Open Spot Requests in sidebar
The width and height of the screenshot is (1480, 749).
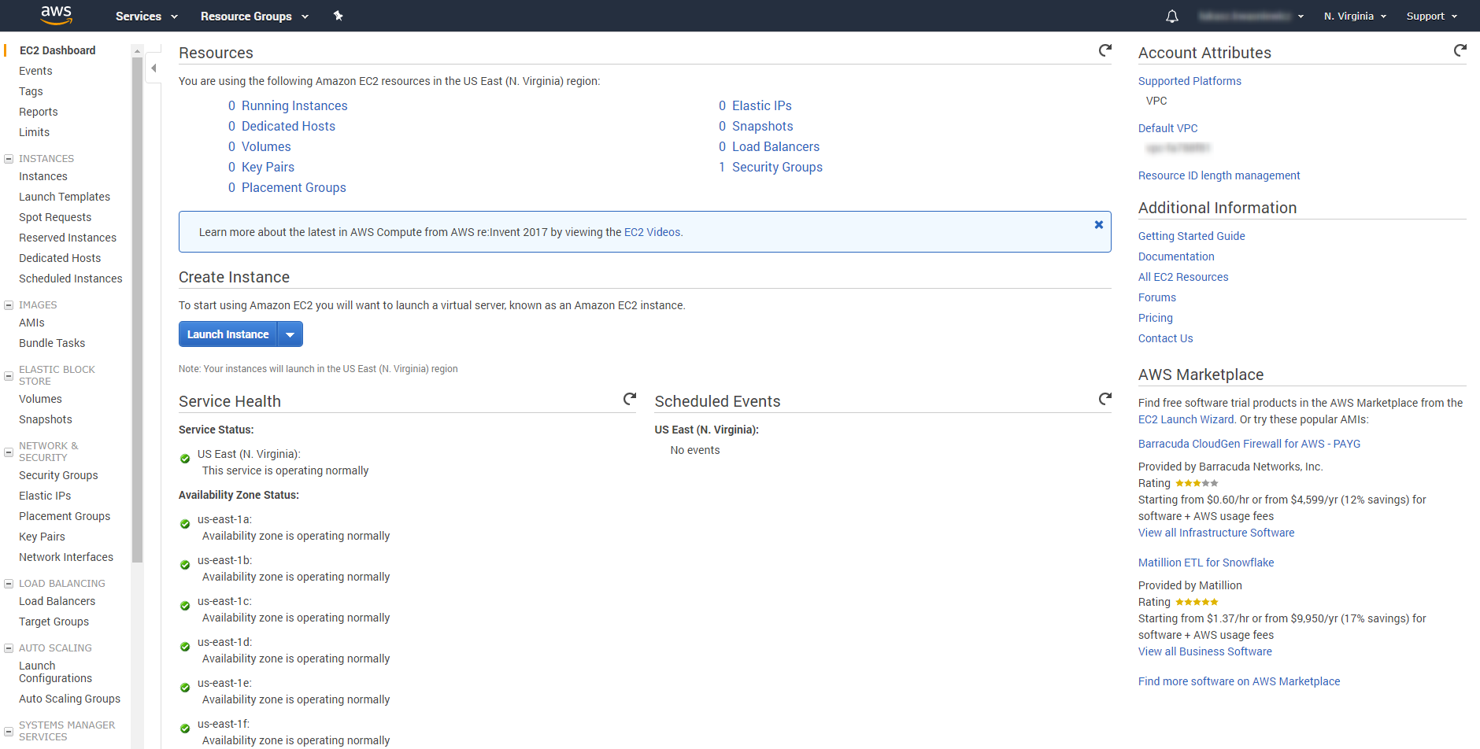coord(55,217)
